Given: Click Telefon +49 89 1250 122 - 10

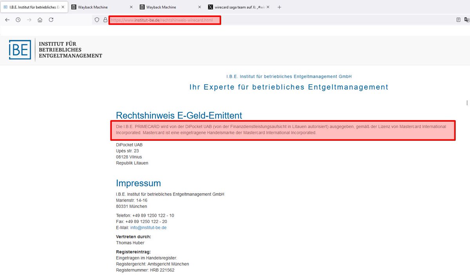Looking at the screenshot, I should [145, 216].
